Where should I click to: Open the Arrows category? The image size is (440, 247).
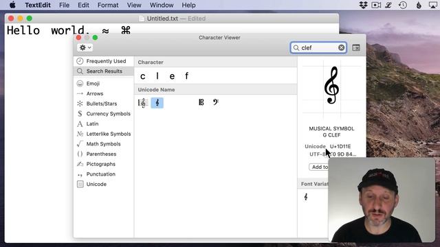(104, 93)
